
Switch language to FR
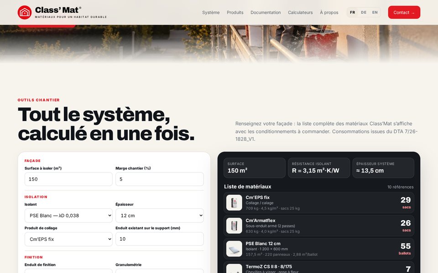[x=353, y=13]
